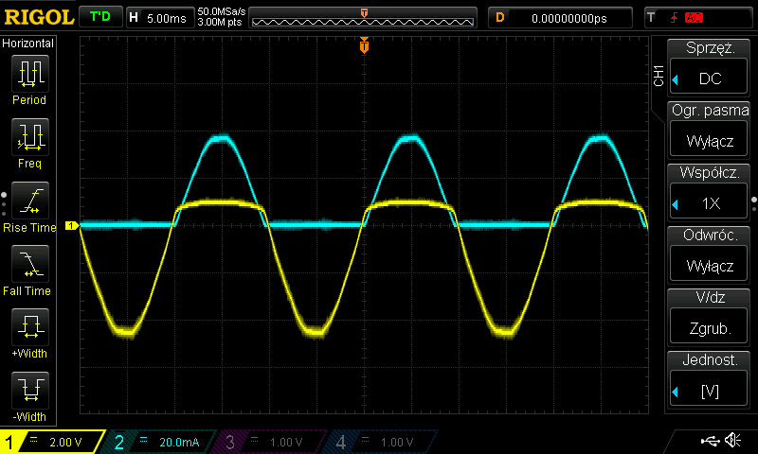Viewport: 758px width, 454px height.
Task: Open the Sprzęż. DC coupling menu
Action: click(709, 67)
